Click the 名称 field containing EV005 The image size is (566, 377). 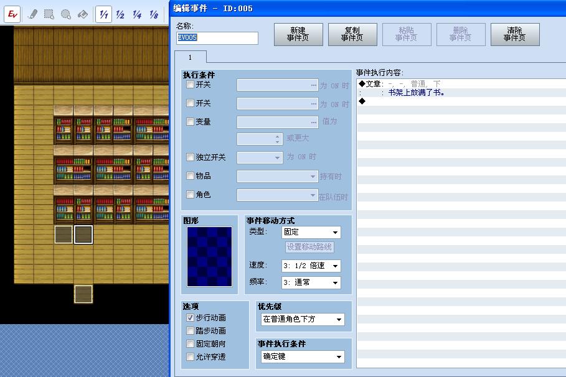coord(217,38)
